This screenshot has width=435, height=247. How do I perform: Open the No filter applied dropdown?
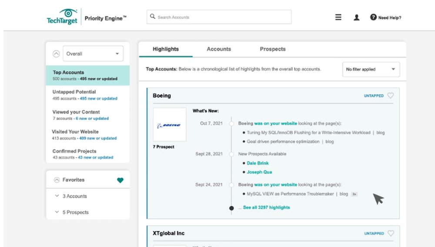click(x=371, y=69)
